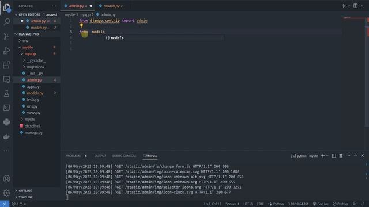Open the Extensions view icon
369x207 pixels.
pos(6,65)
